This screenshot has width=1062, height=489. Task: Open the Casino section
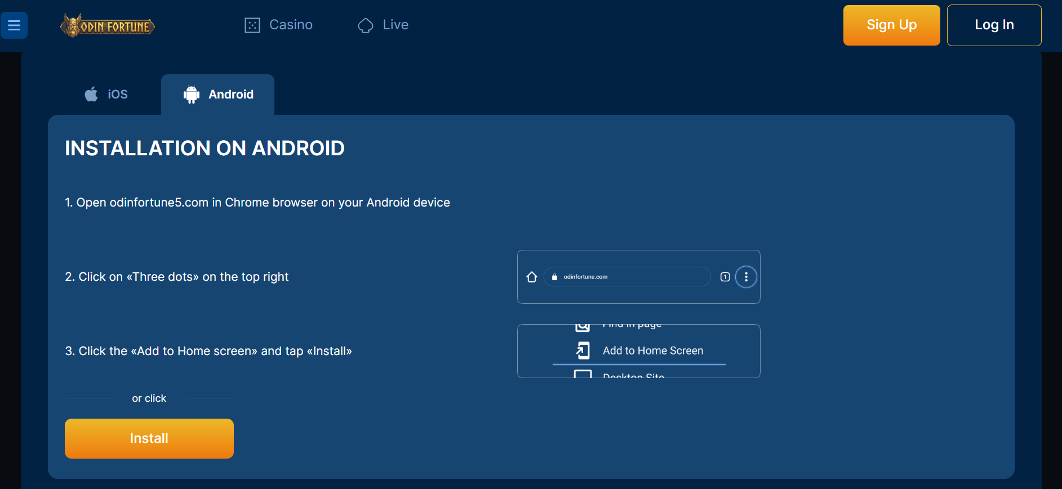point(291,25)
